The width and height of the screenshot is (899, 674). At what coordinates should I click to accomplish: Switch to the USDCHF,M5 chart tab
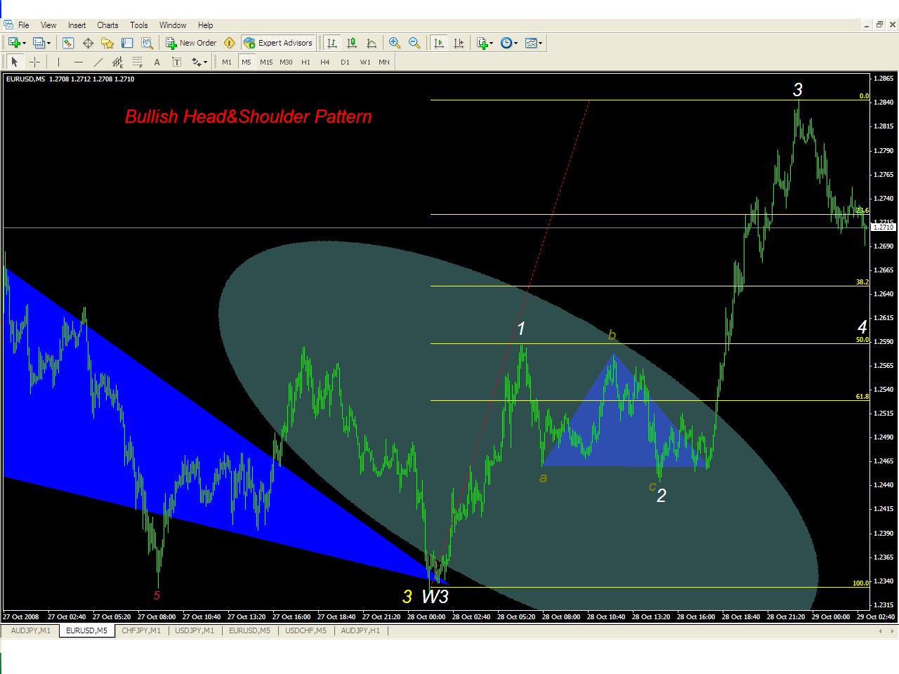(x=306, y=630)
